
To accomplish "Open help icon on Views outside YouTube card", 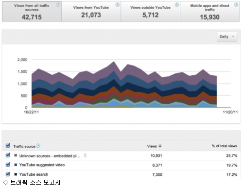I will [x=177, y=5].
